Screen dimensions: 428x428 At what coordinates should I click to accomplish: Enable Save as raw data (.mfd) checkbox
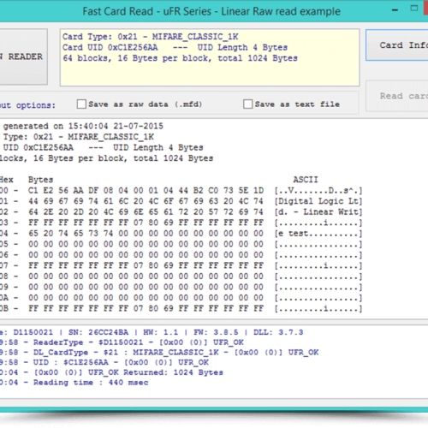pos(81,104)
